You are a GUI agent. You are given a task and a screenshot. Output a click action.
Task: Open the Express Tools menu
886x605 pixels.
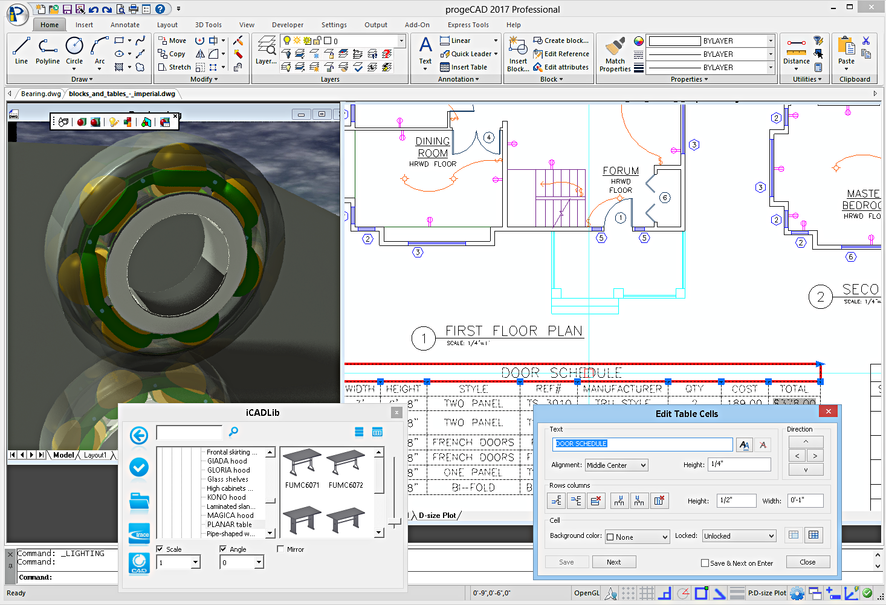tap(468, 25)
